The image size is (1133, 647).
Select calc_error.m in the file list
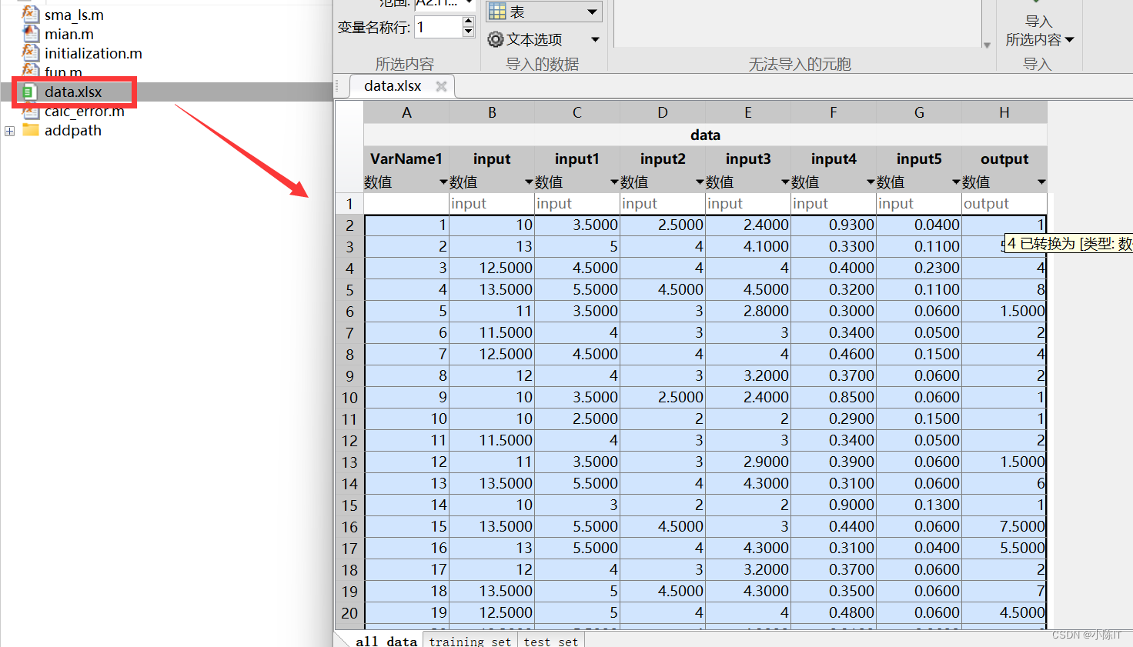coord(85,111)
